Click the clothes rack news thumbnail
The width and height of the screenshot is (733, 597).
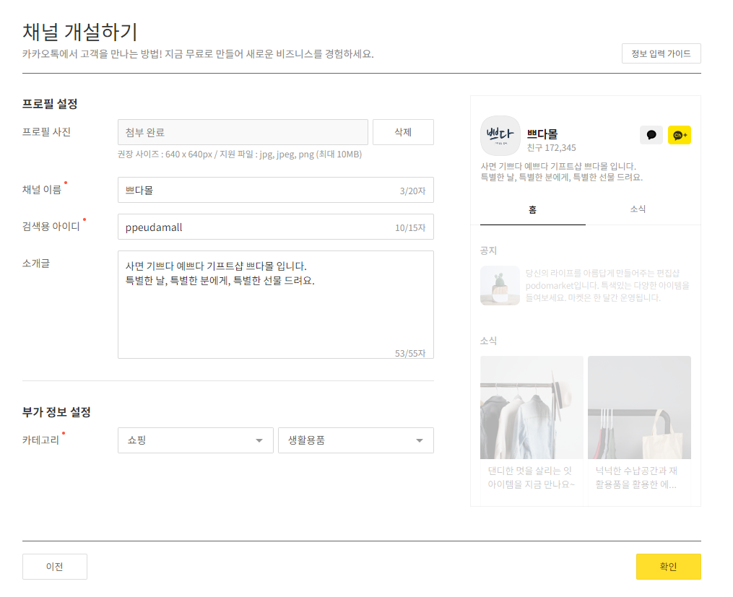(532, 407)
